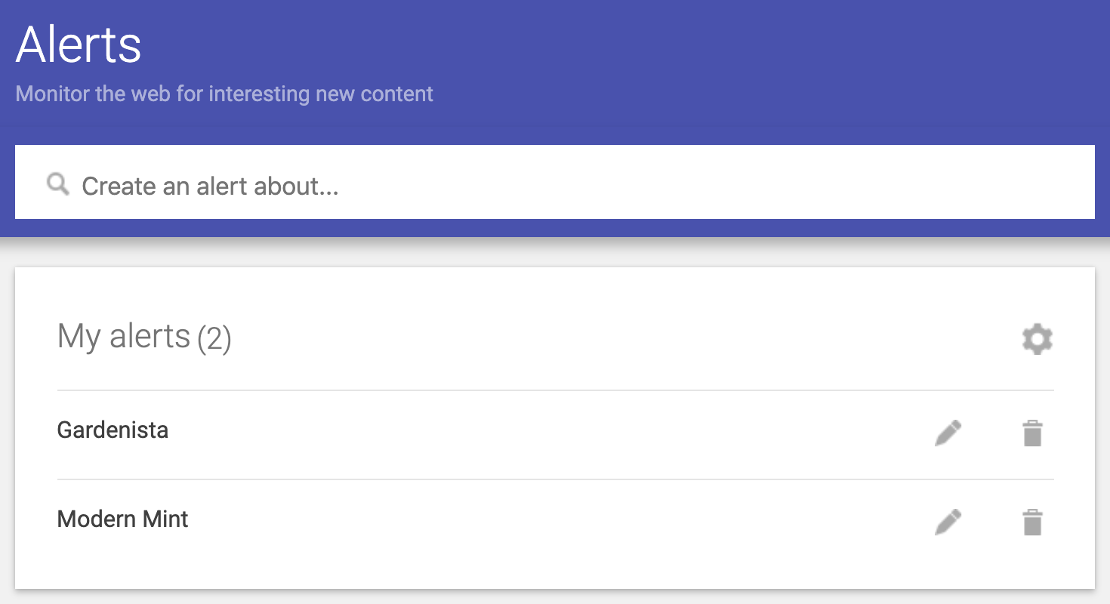Click the Monitor the web tagline

pos(224,94)
